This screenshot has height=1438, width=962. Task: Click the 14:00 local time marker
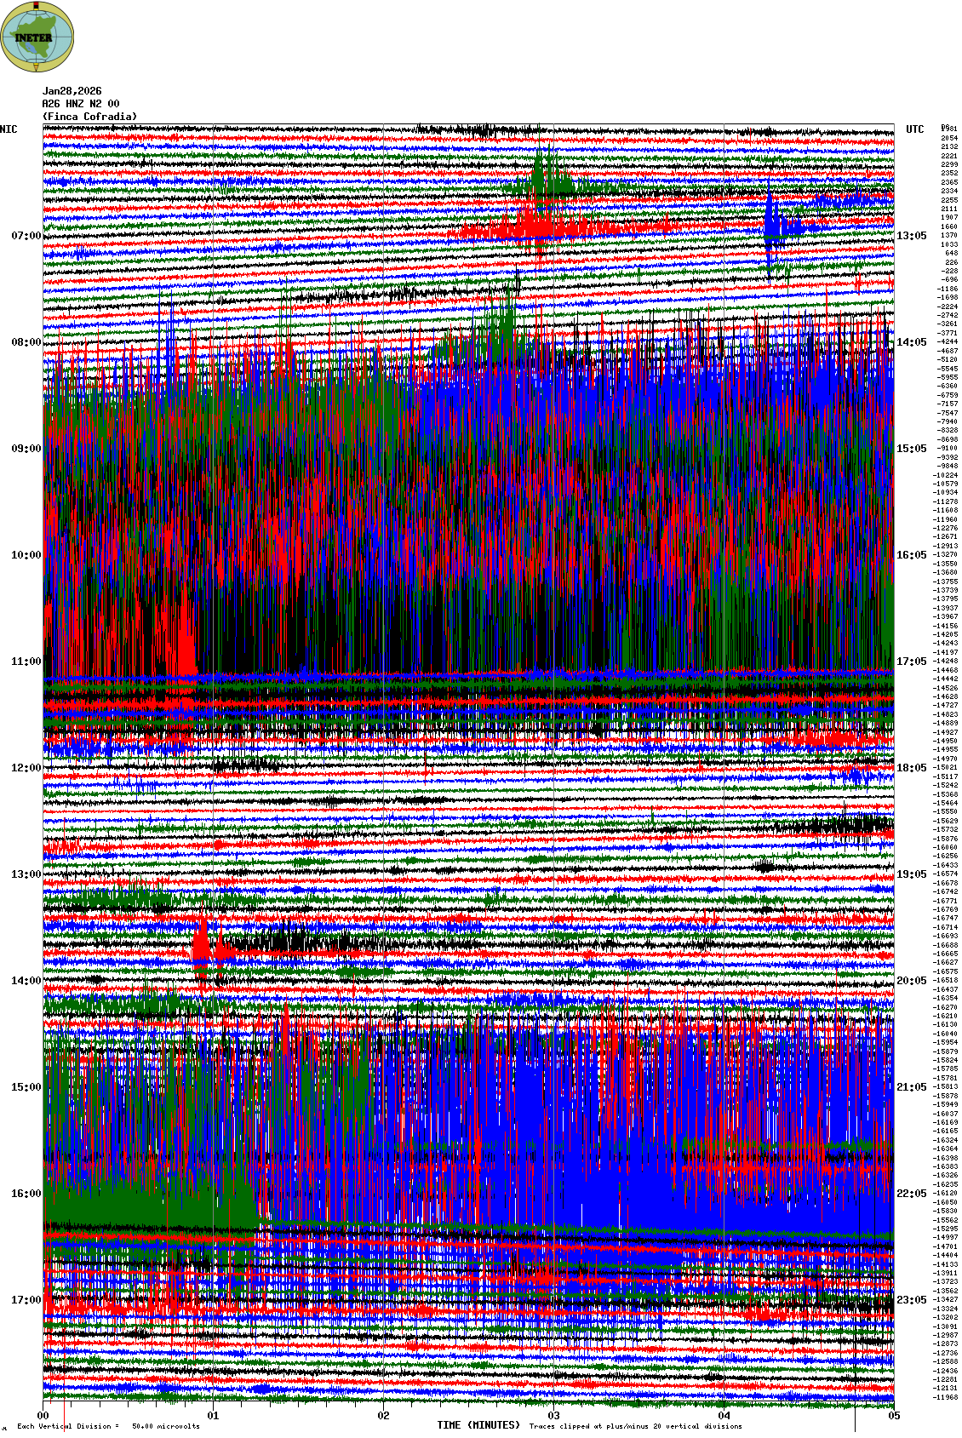26,981
